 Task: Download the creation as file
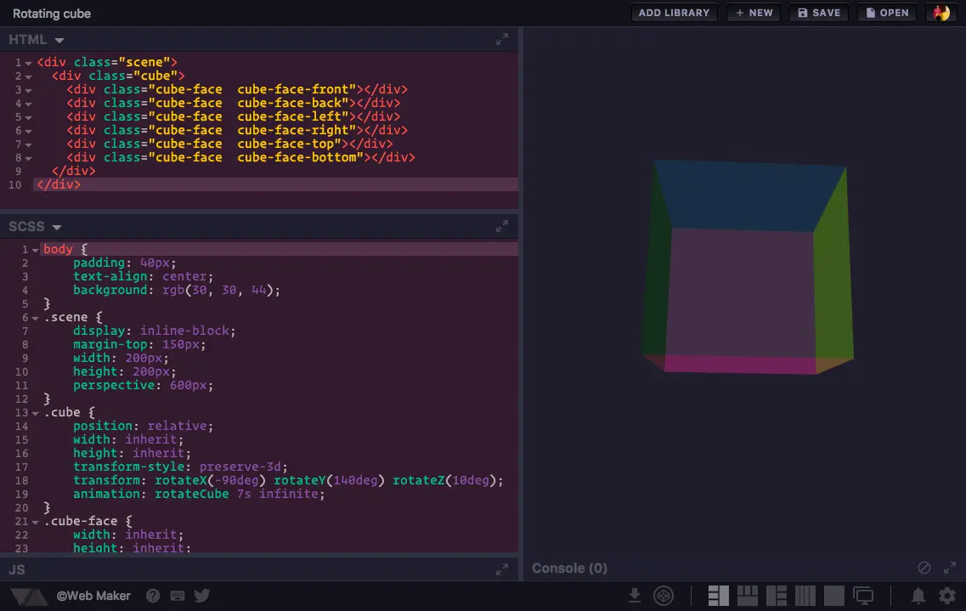point(635,596)
